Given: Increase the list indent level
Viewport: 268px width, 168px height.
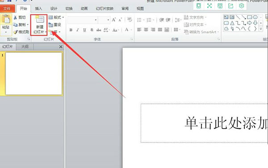Looking at the screenshot, I should point(168,20).
